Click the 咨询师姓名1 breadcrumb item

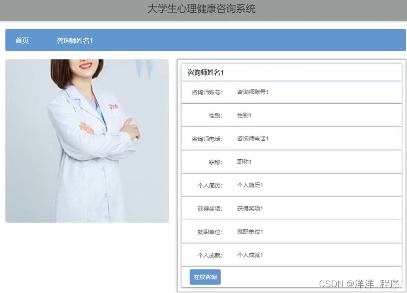coord(75,40)
